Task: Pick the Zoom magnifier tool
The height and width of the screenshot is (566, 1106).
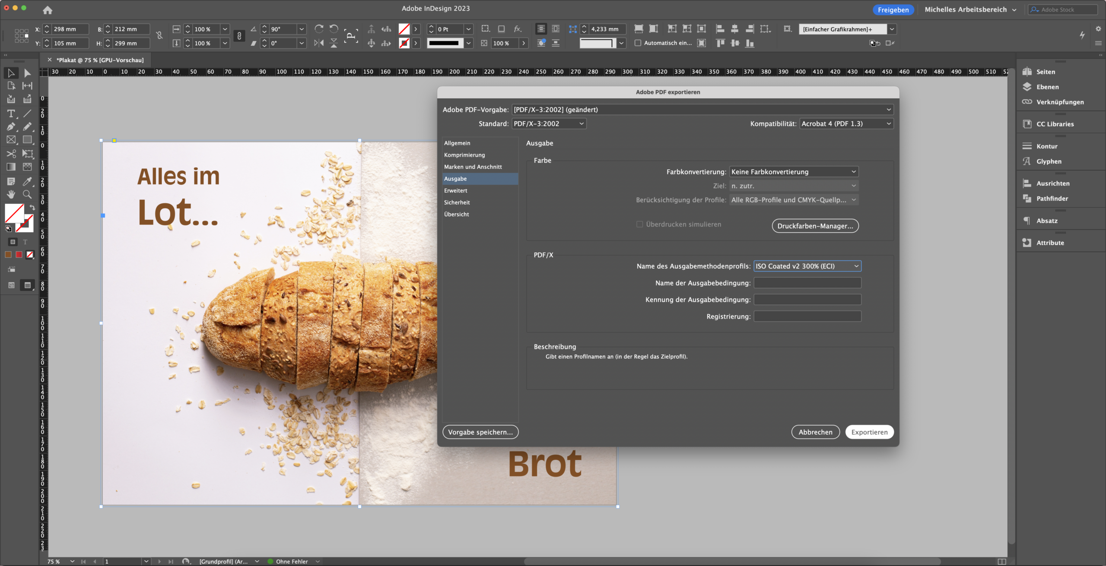Action: [27, 194]
